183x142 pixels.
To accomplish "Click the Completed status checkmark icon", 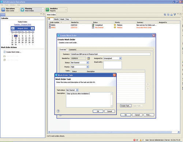I will click(93, 25).
